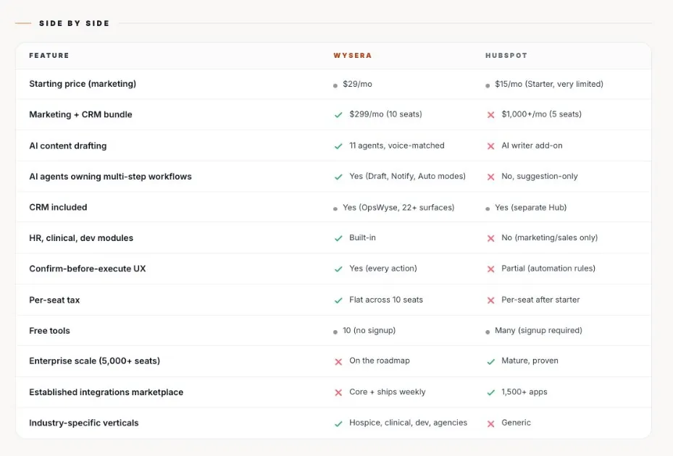
Task: Click the red X beside Core + ships weekly
Action: [338, 392]
